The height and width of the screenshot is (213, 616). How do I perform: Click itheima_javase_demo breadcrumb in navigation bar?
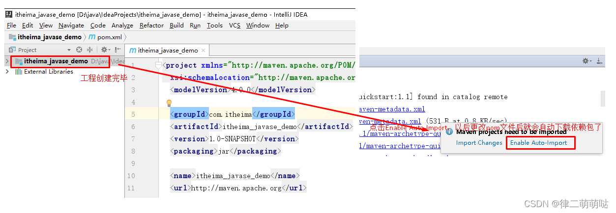(x=45, y=37)
